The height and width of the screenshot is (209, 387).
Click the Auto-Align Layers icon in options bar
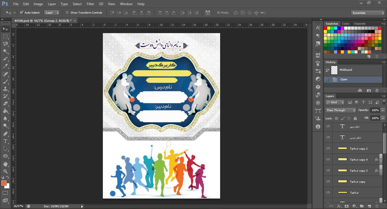[x=208, y=13]
